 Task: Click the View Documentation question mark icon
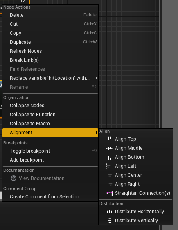[14, 178]
